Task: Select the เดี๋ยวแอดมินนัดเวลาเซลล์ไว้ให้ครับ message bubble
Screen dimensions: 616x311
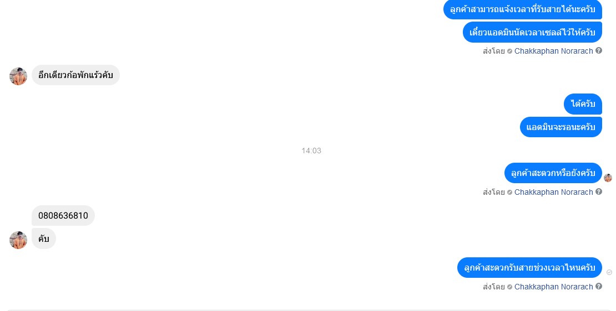Action: tap(532, 33)
